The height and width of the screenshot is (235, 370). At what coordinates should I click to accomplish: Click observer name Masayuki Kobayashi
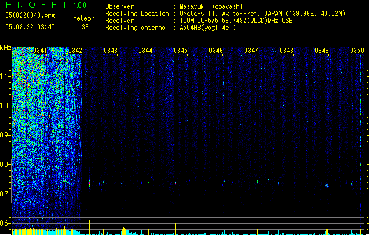[211, 6]
